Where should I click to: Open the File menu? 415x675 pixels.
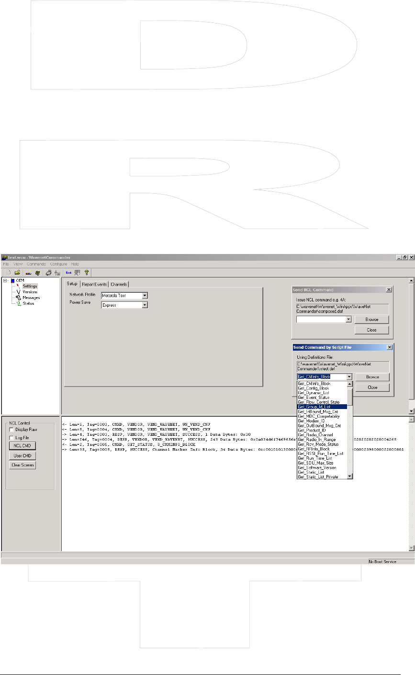tap(6, 264)
